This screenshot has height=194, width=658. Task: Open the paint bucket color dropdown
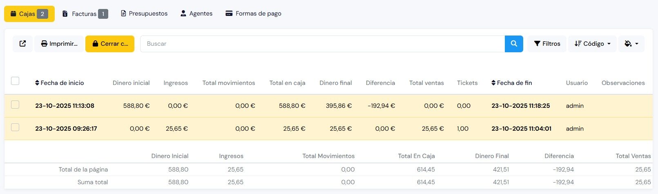(631, 44)
